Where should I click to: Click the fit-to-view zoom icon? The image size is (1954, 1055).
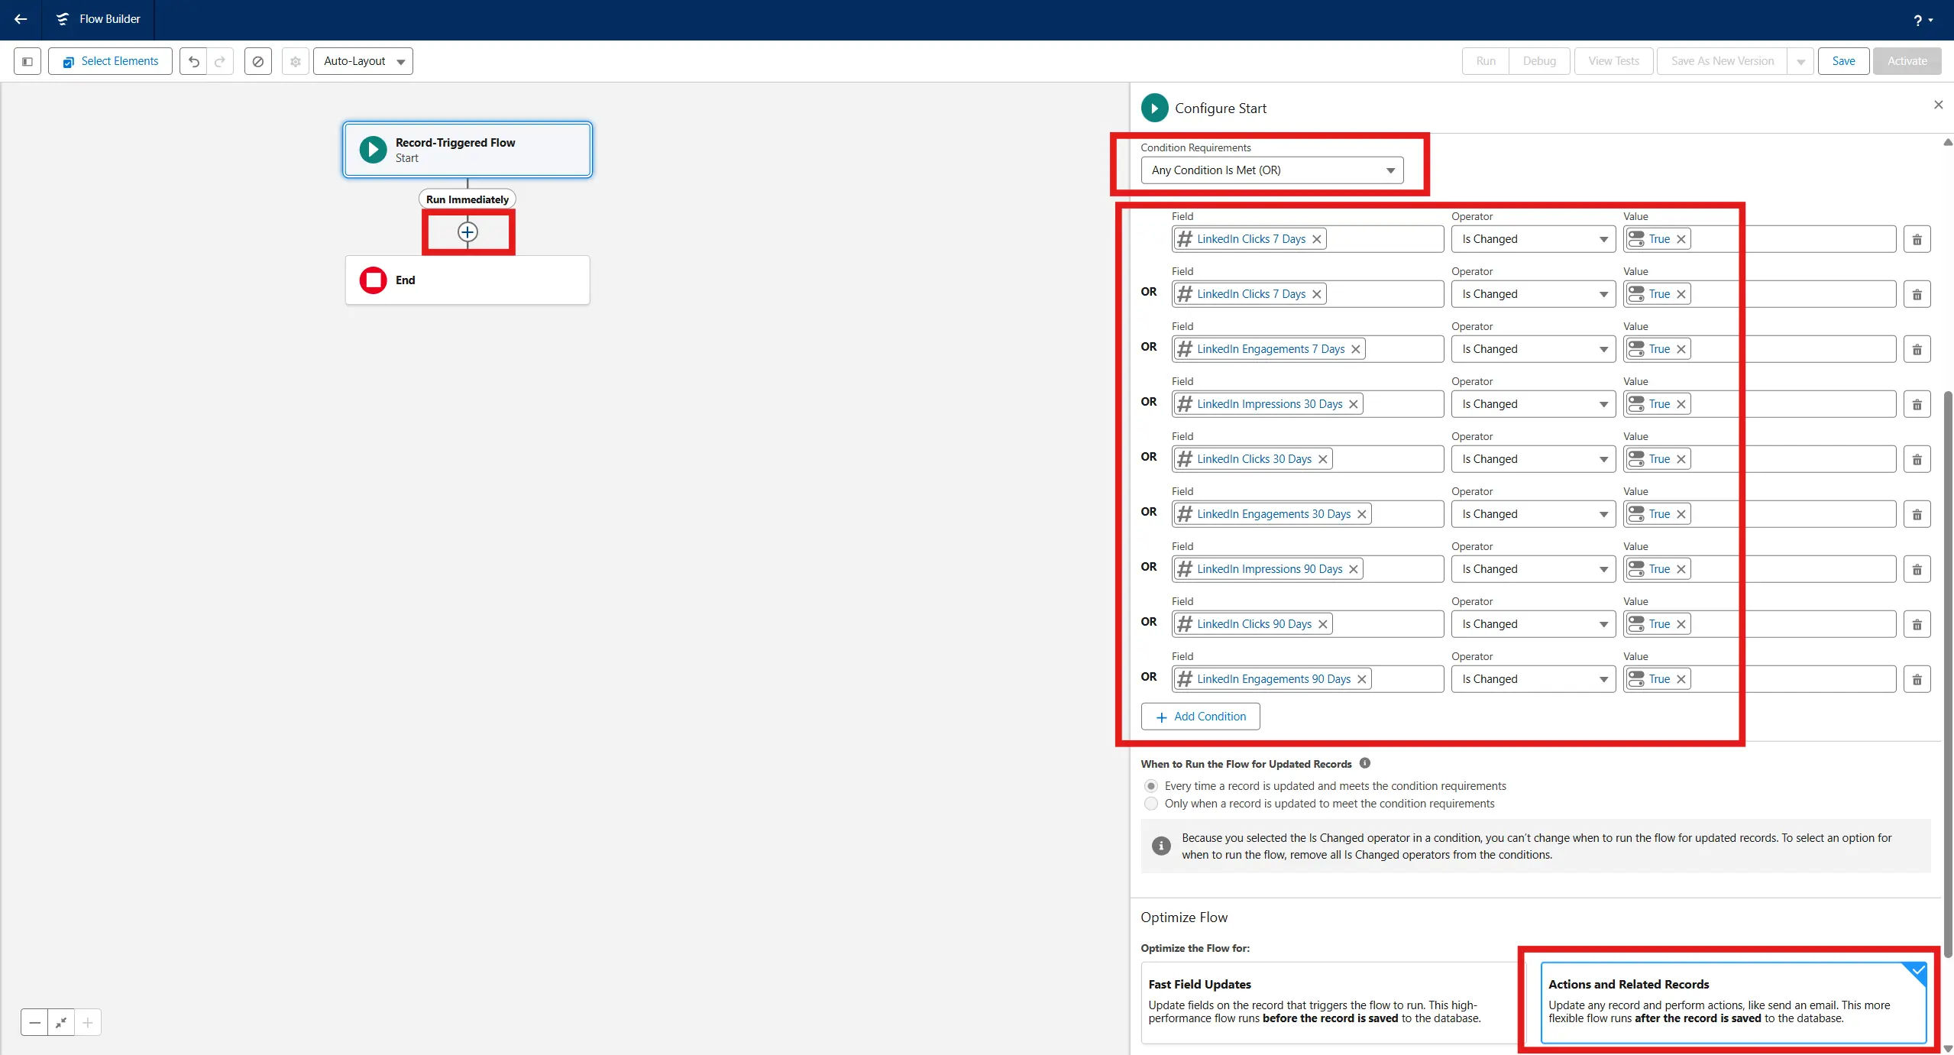61,1022
